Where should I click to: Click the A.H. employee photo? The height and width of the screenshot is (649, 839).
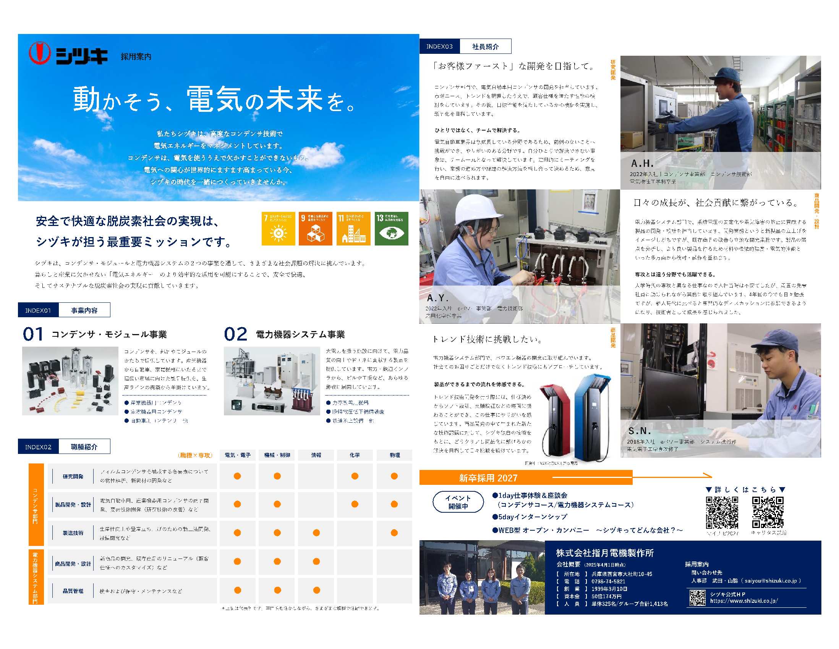click(x=721, y=123)
